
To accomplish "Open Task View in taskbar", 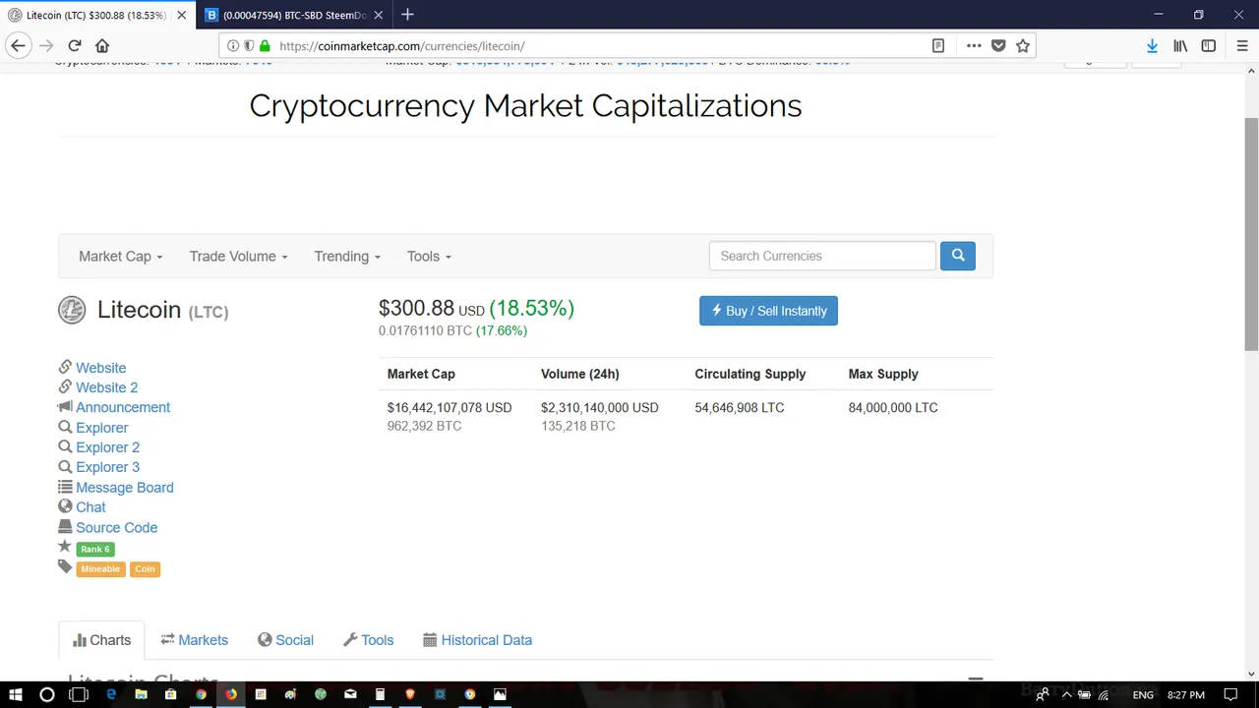I will [79, 694].
